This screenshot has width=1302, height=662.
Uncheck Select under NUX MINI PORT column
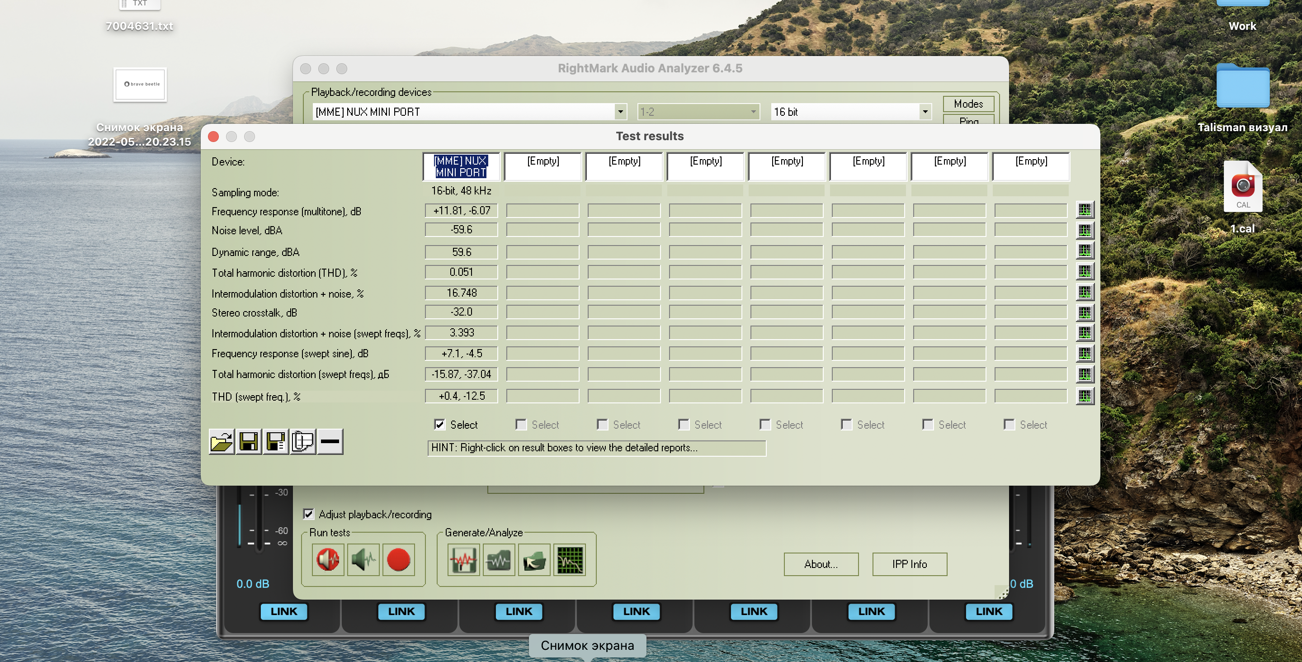[x=440, y=424]
